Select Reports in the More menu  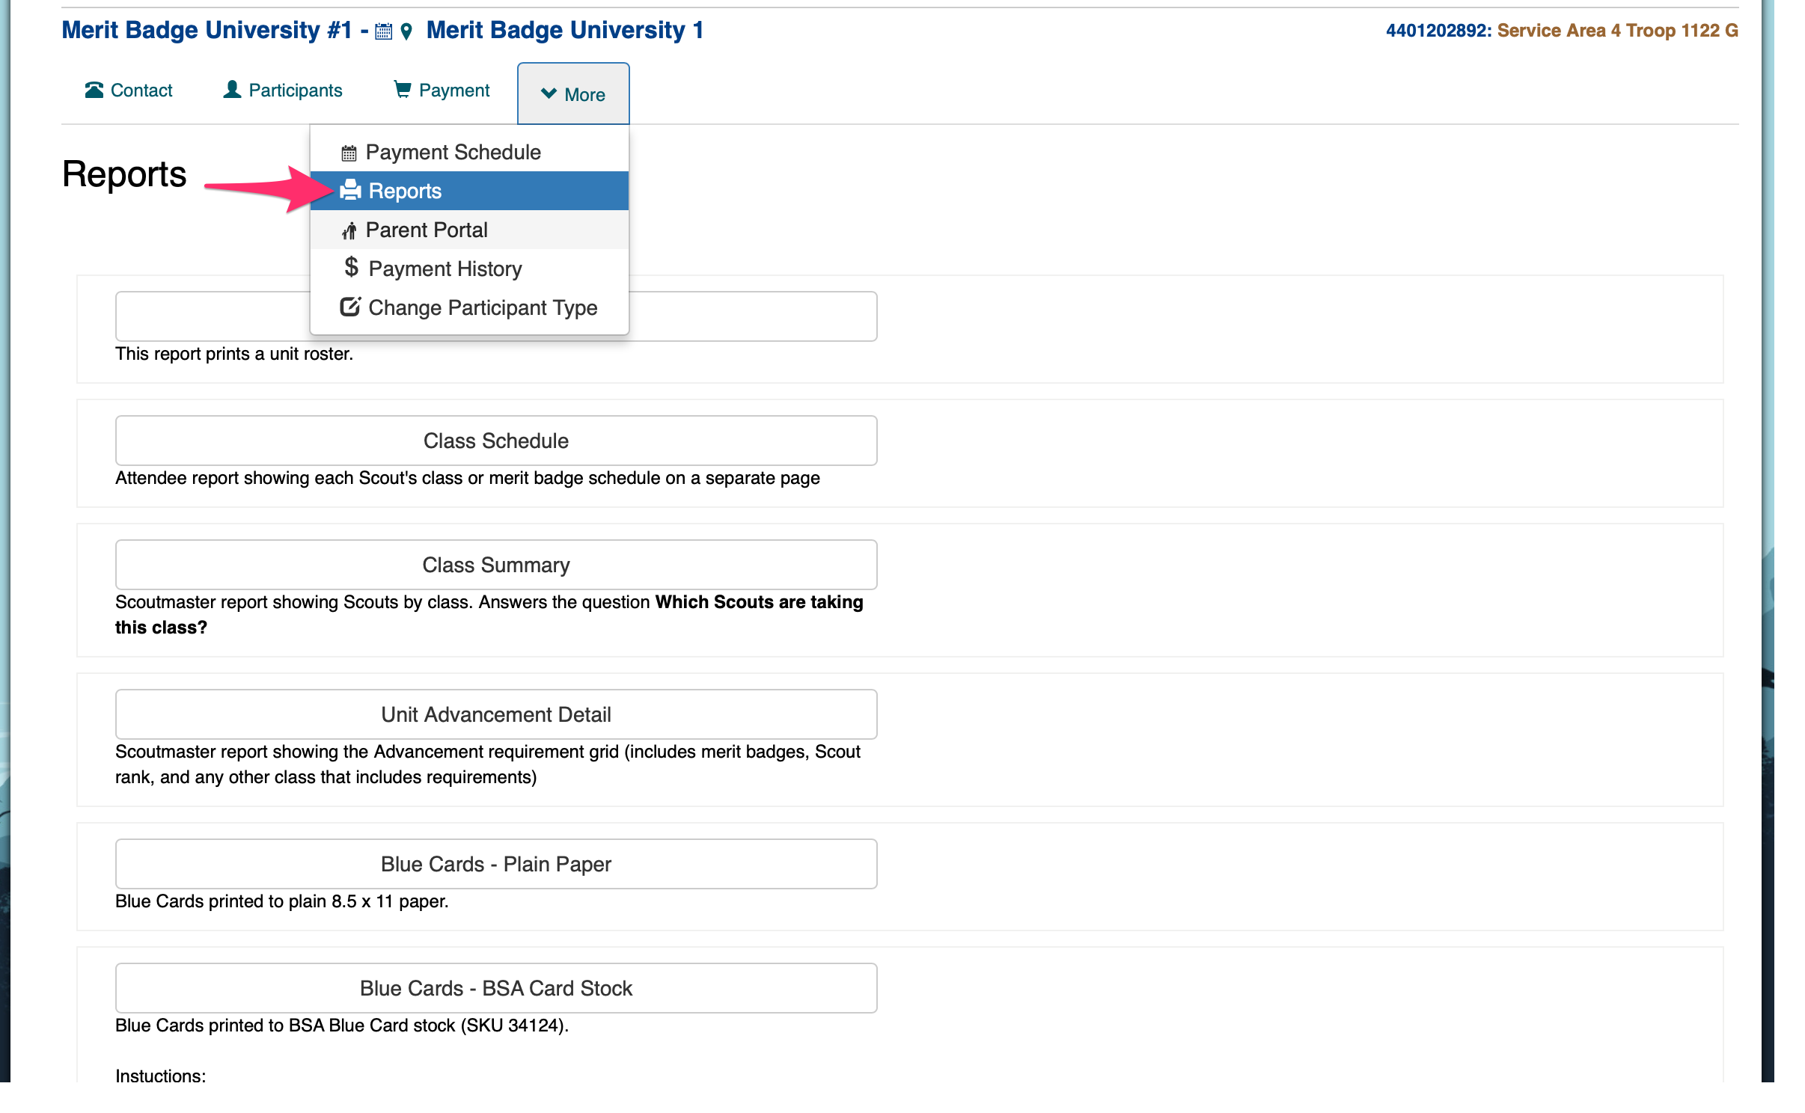(469, 191)
